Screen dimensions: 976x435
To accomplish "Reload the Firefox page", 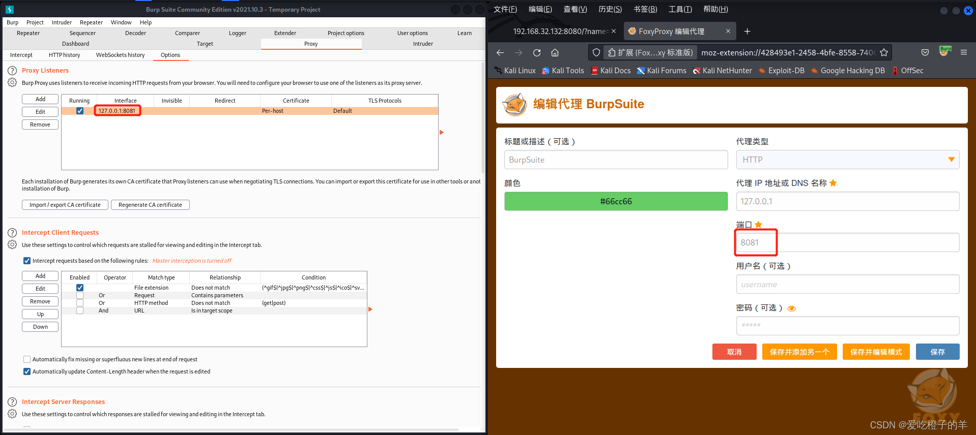I will coord(537,52).
